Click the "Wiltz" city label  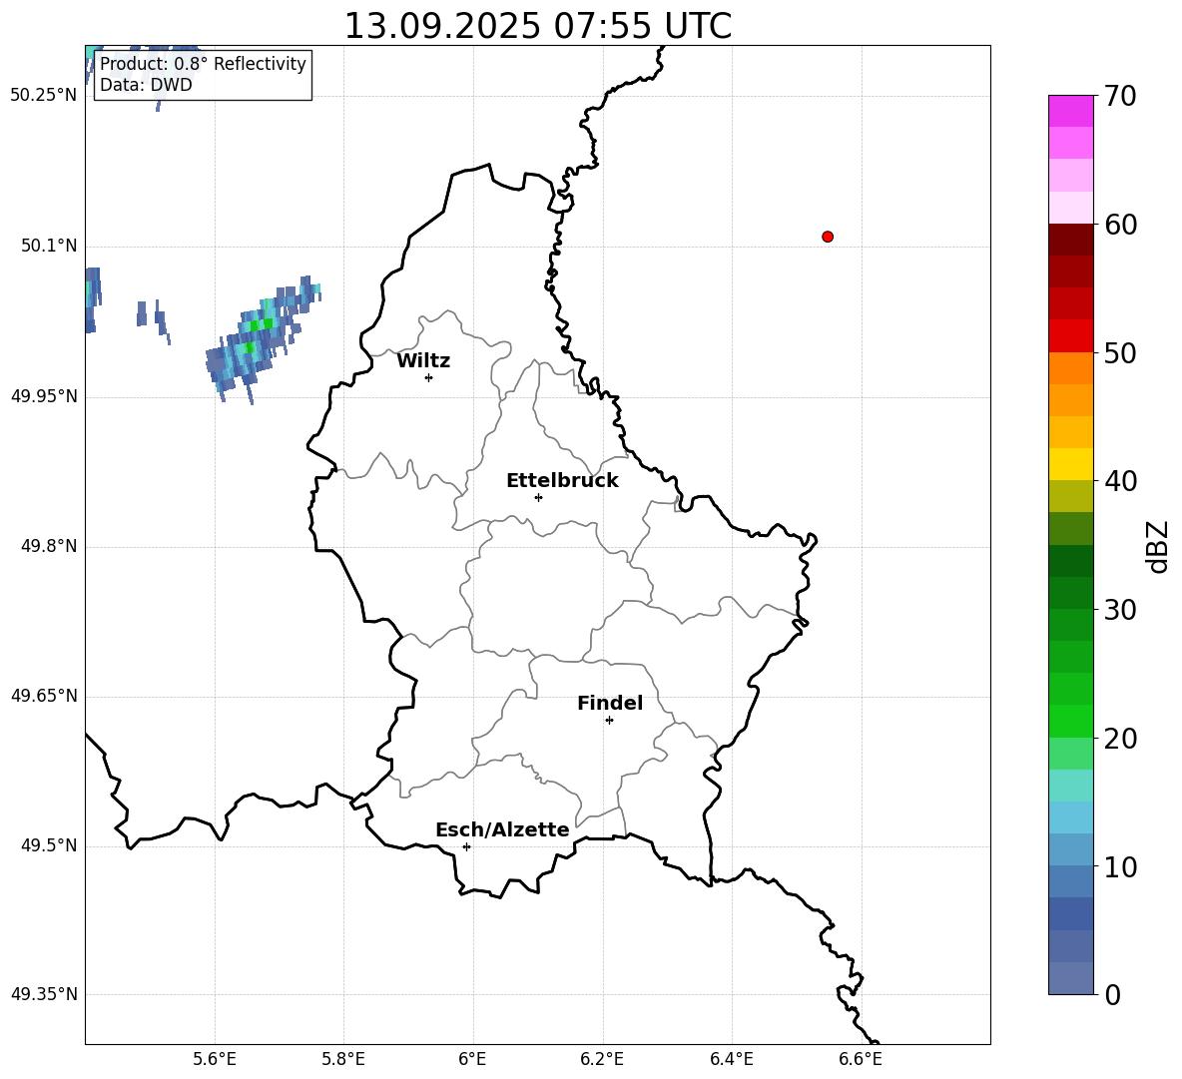pyautogui.click(x=423, y=361)
